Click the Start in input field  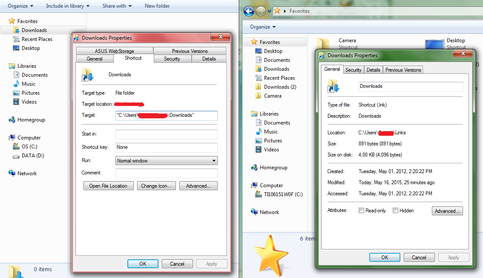(167, 134)
